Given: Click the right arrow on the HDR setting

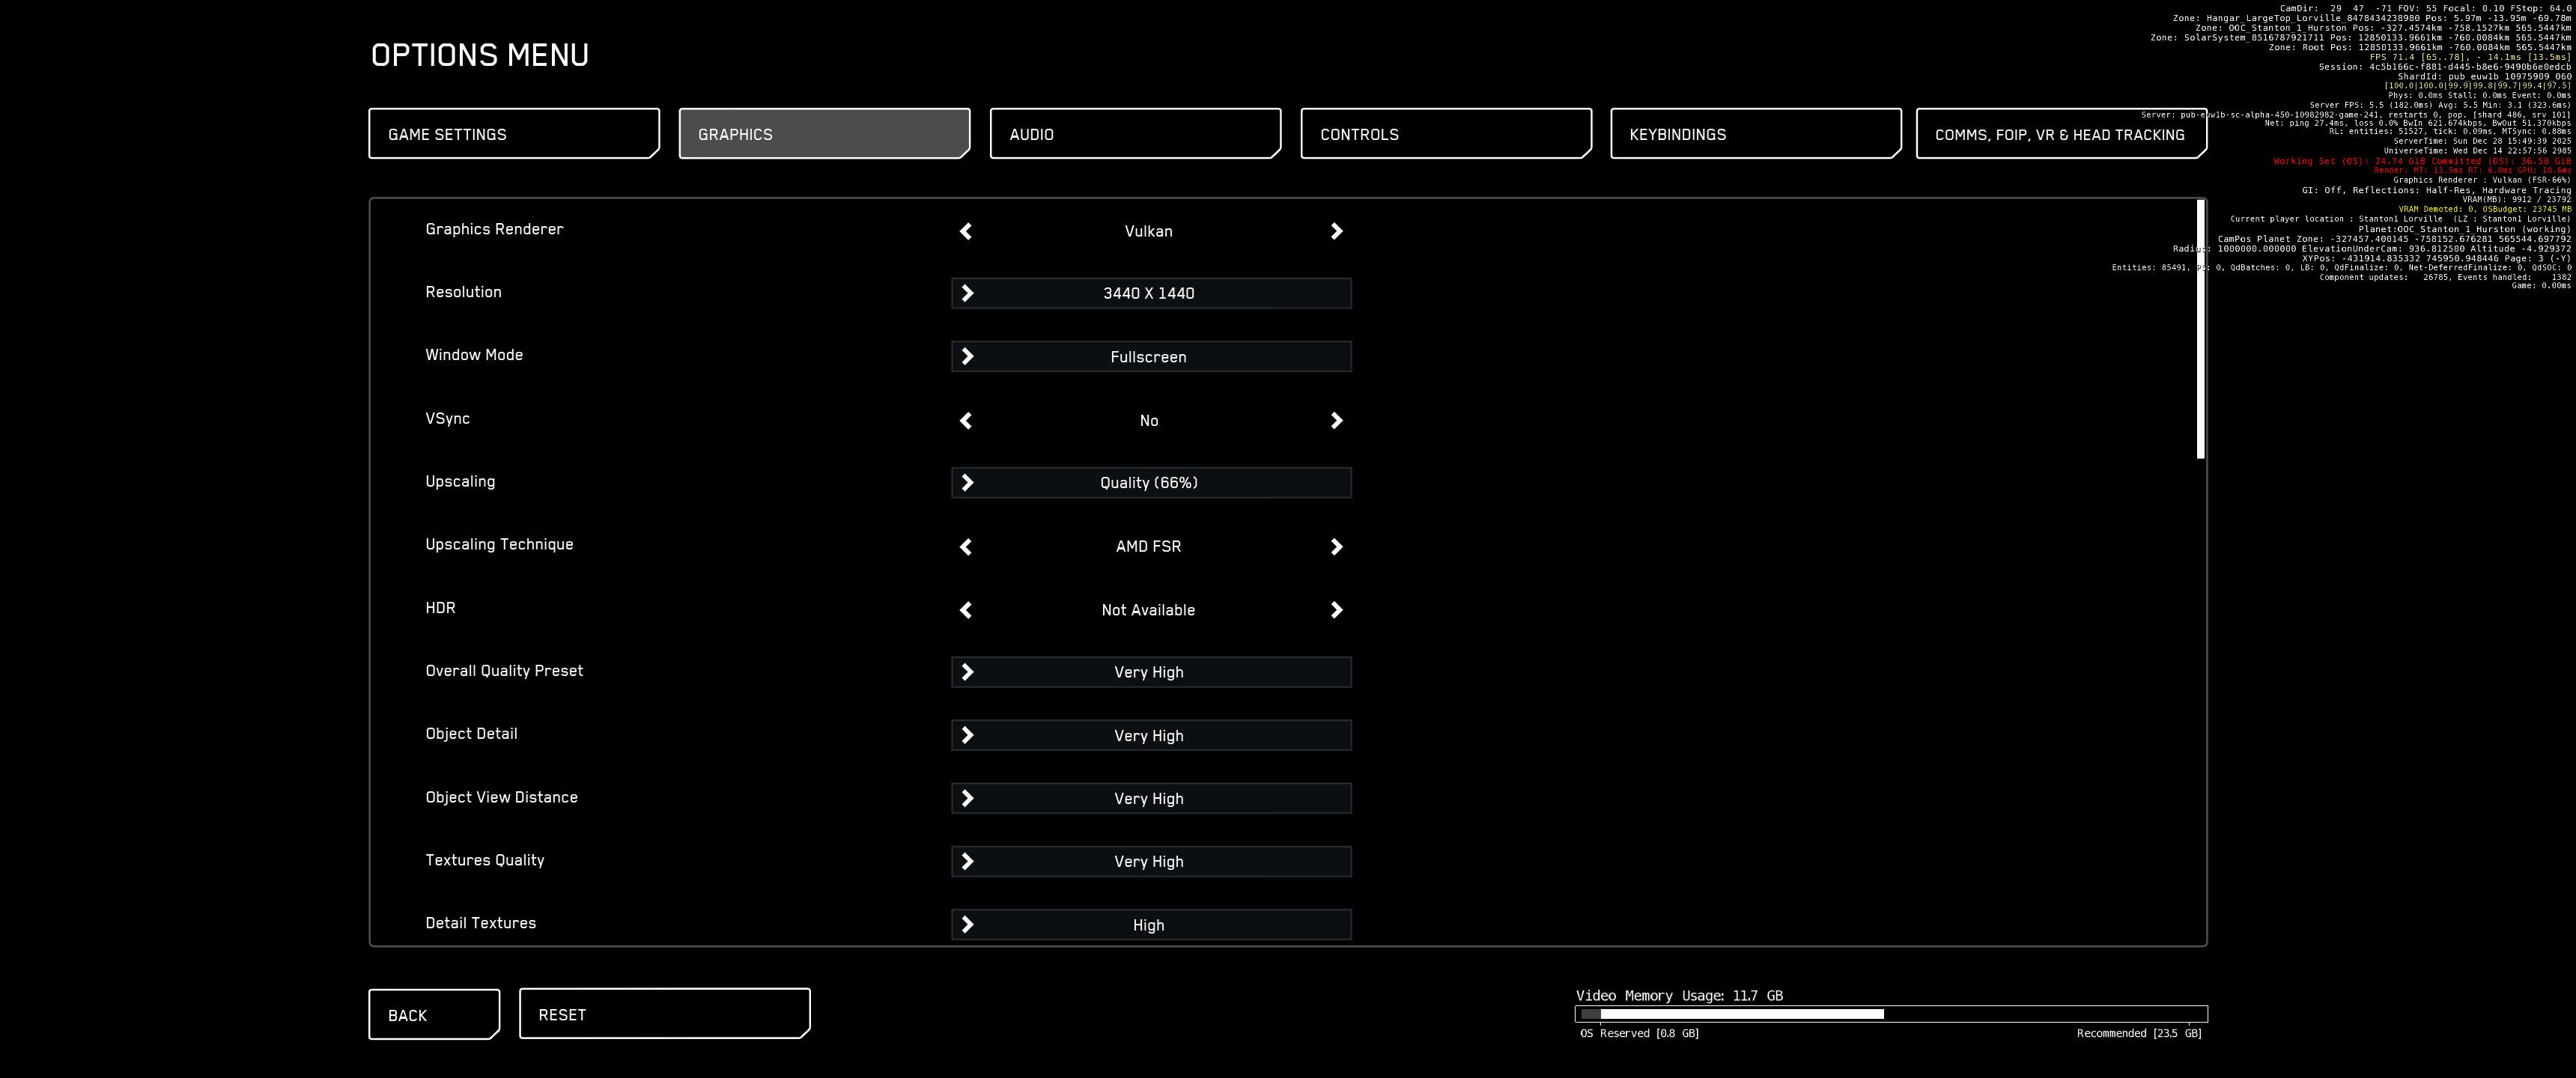Looking at the screenshot, I should pos(1336,610).
